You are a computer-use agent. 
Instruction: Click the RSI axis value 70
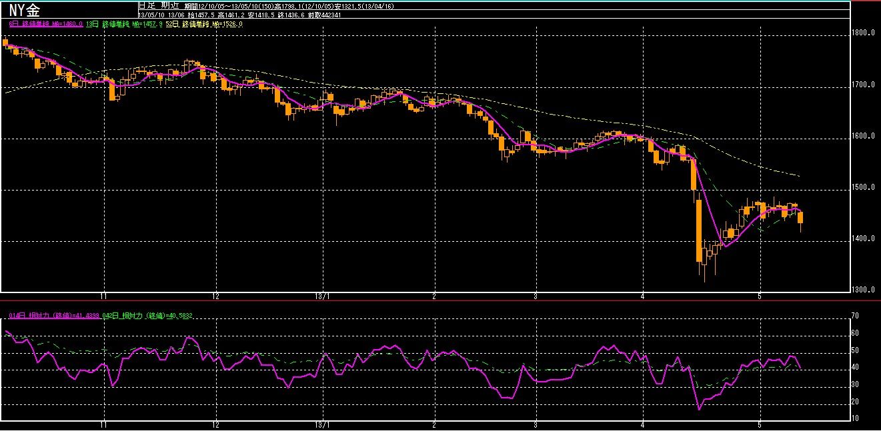click(x=854, y=315)
